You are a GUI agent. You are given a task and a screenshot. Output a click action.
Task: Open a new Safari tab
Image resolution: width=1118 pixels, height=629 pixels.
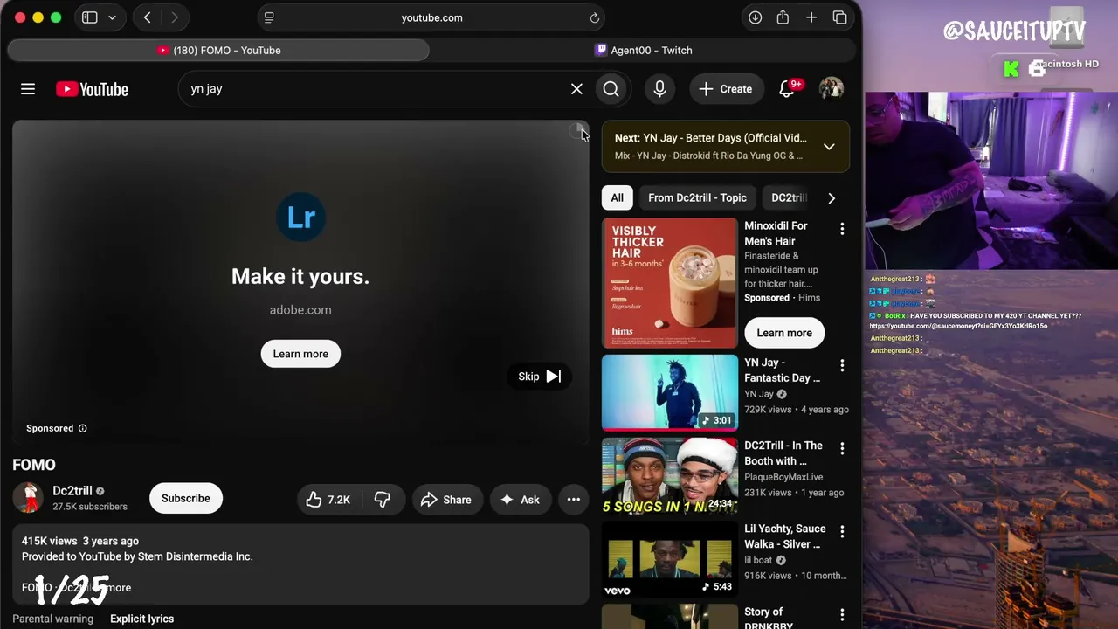(811, 17)
